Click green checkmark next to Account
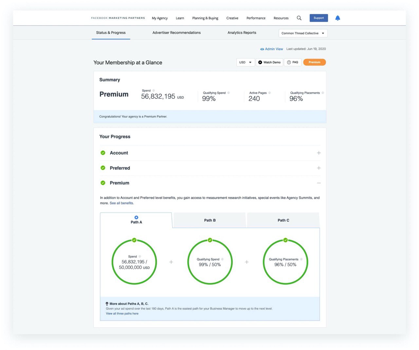 click(x=103, y=153)
